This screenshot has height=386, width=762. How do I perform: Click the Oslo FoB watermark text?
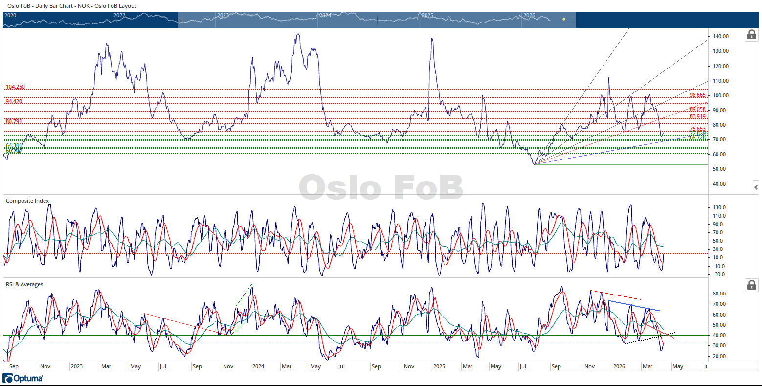[x=381, y=188]
